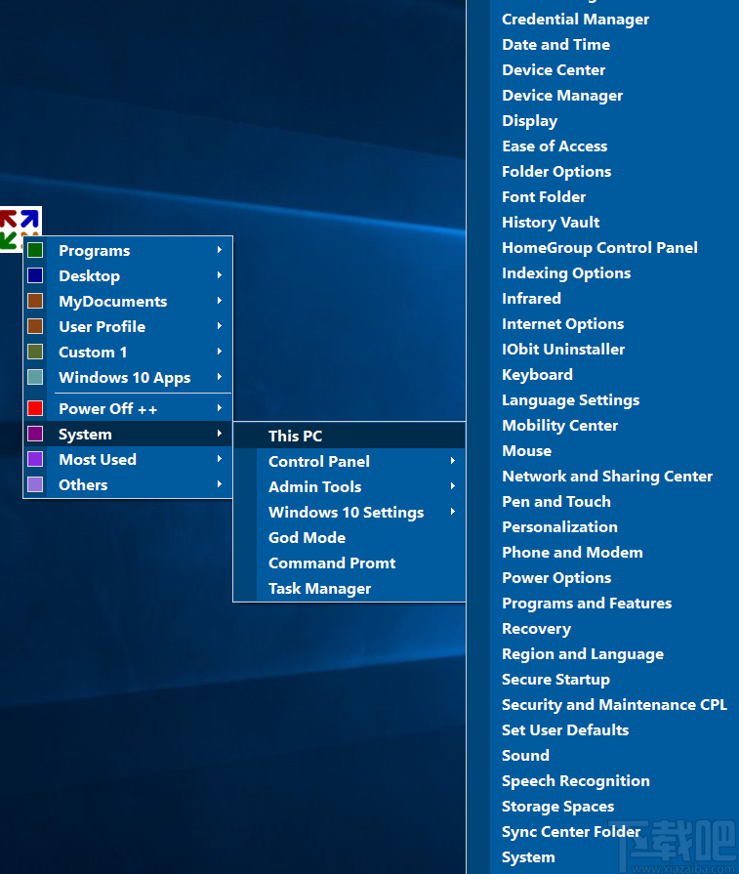739x874 pixels.
Task: Open This PC from the System submenu
Action: (349, 436)
